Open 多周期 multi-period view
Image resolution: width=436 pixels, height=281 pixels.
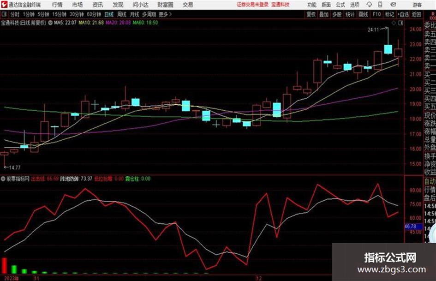[149, 14]
